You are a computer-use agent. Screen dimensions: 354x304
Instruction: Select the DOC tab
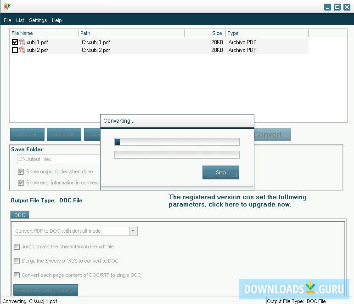[x=20, y=215]
